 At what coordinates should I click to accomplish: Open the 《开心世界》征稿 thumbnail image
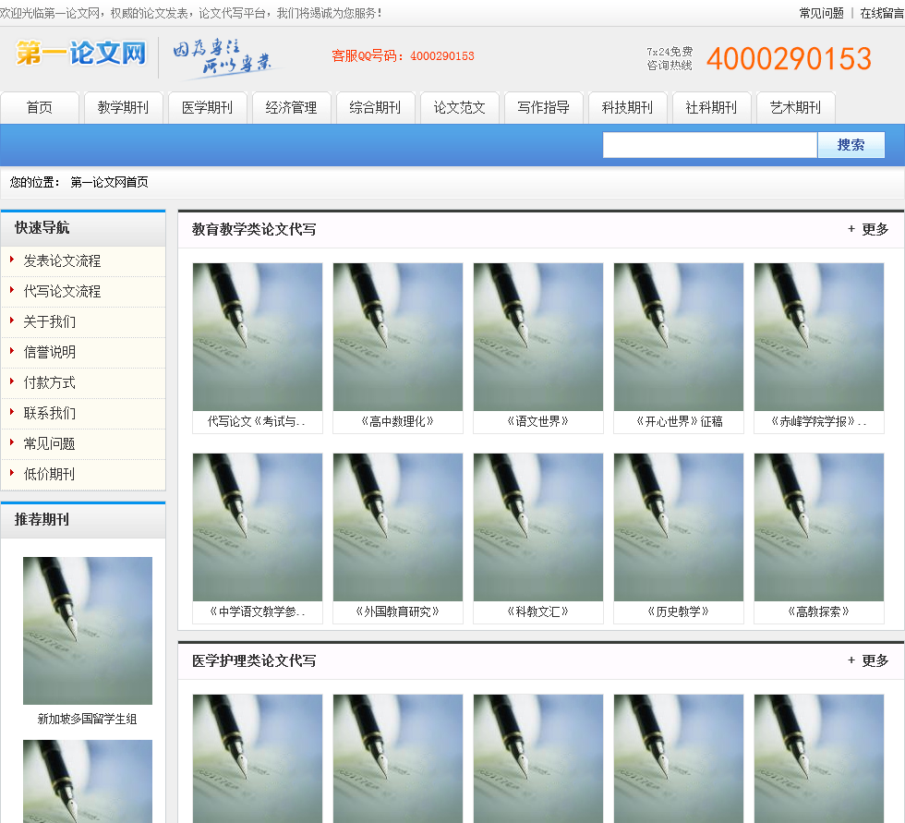point(679,337)
